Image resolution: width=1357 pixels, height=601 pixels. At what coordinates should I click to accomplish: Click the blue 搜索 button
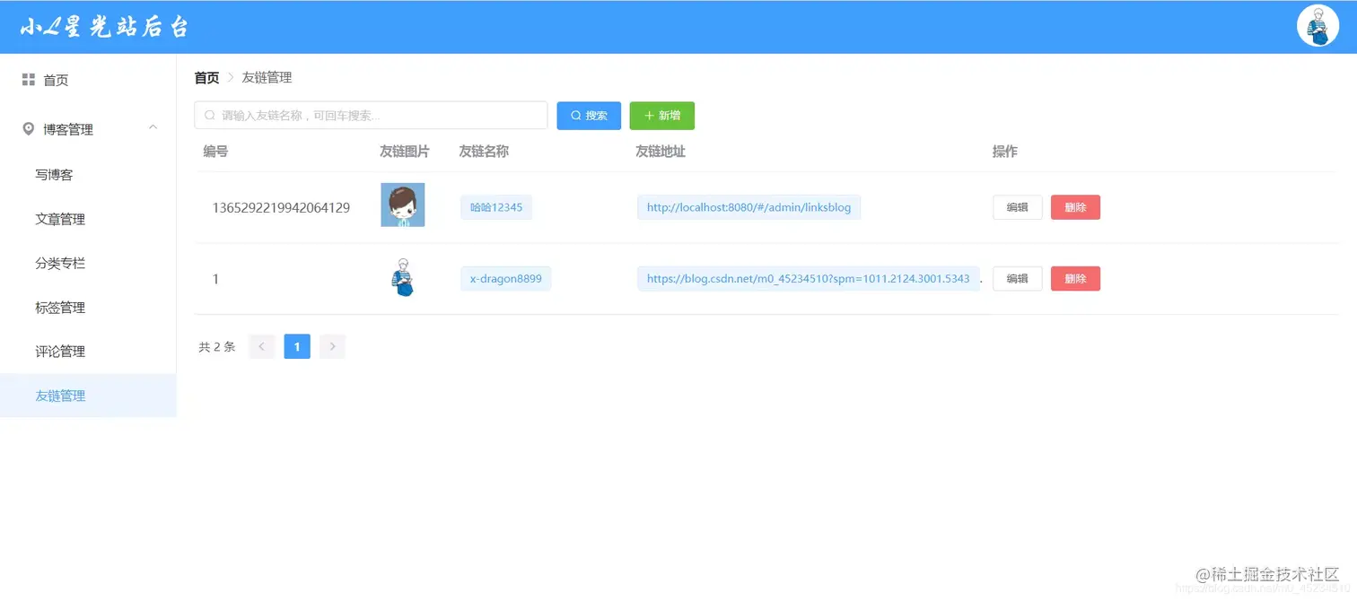pos(589,115)
